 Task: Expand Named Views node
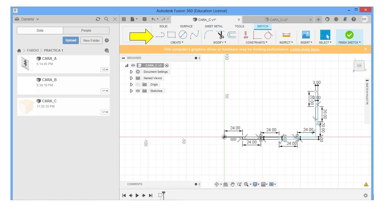tap(131, 78)
